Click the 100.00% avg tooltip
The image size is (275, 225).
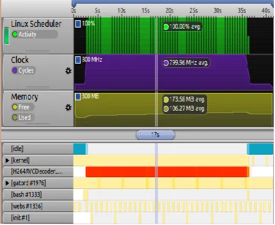point(183,27)
